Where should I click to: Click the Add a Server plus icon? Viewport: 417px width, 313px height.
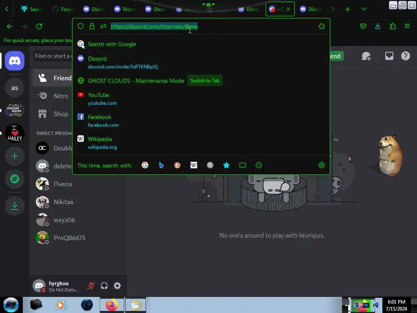[x=15, y=156]
